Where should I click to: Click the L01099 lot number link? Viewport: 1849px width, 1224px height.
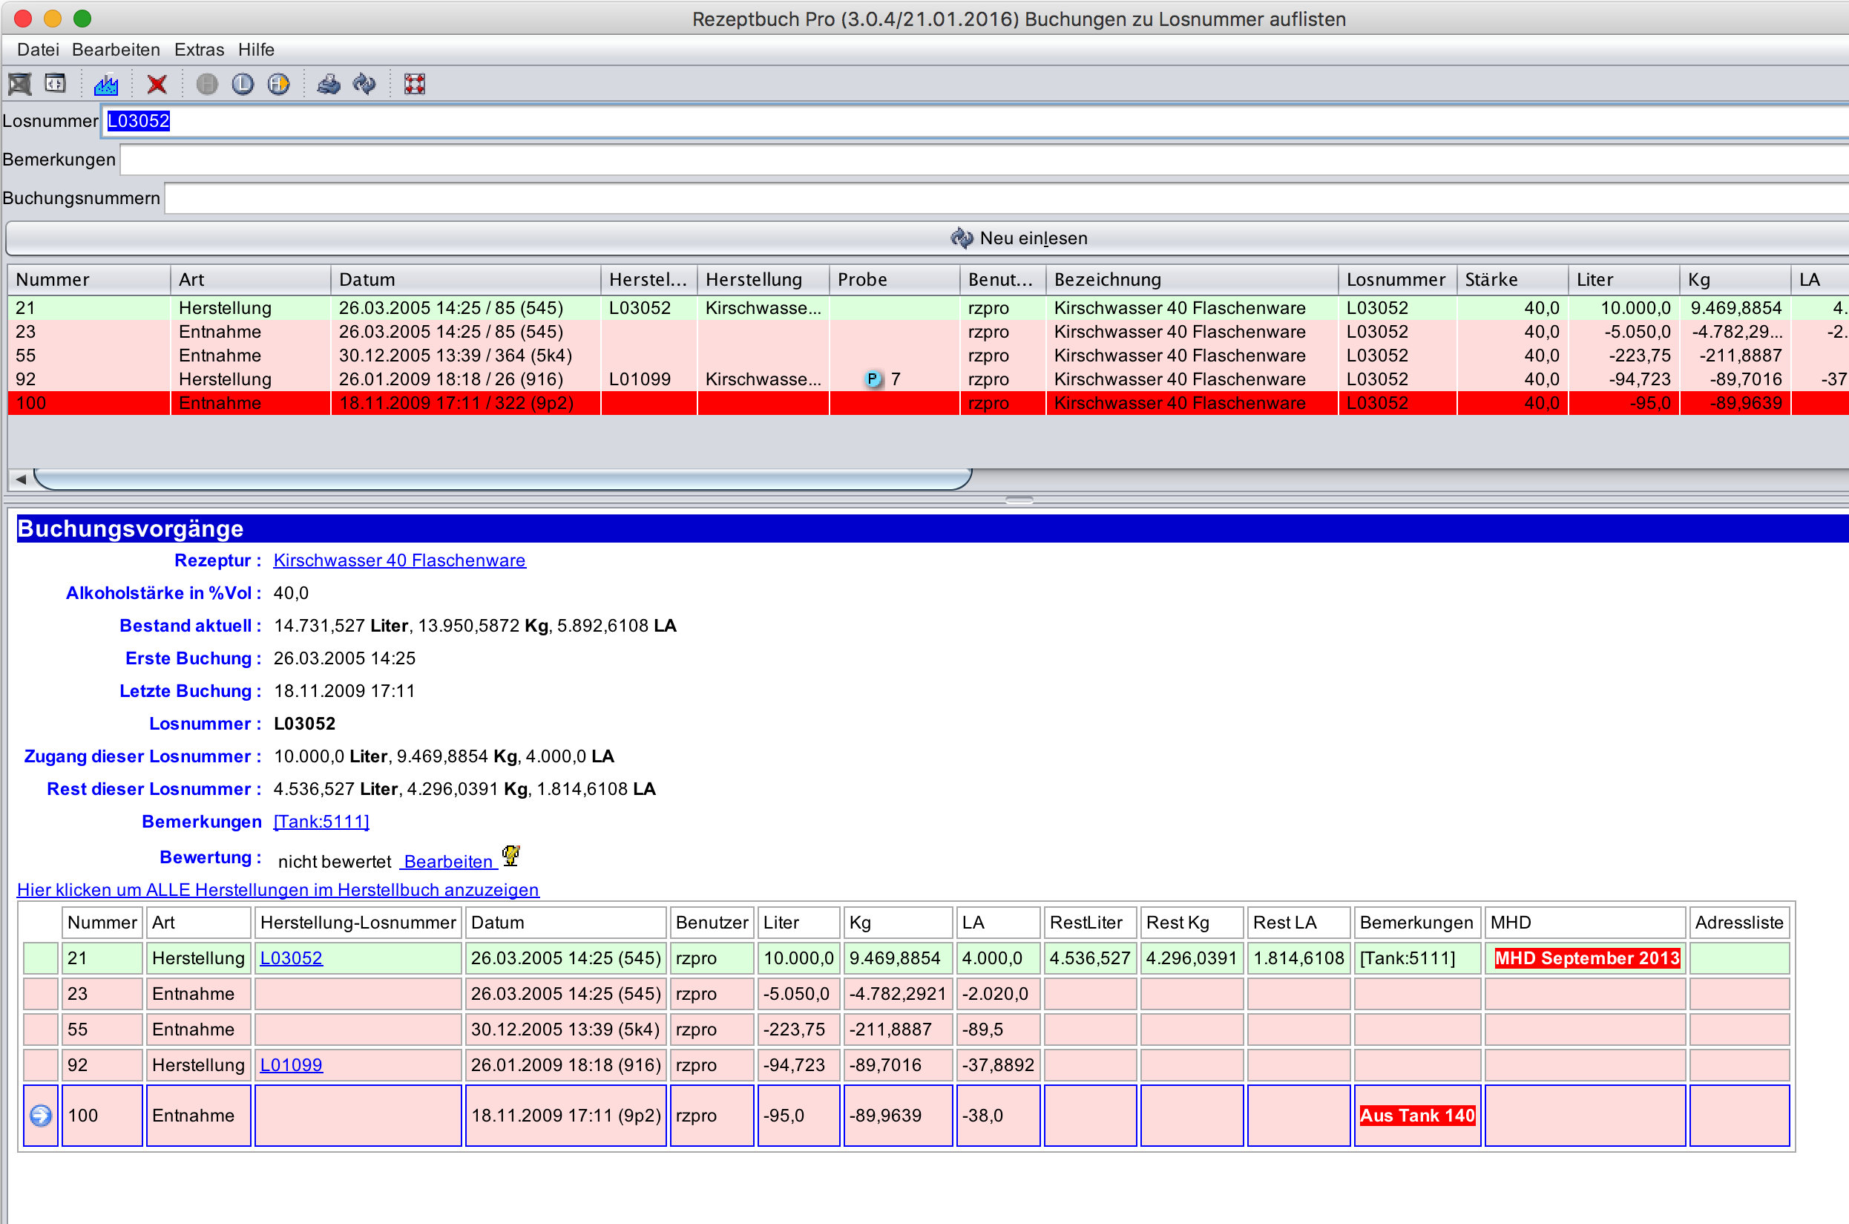coord(290,1064)
